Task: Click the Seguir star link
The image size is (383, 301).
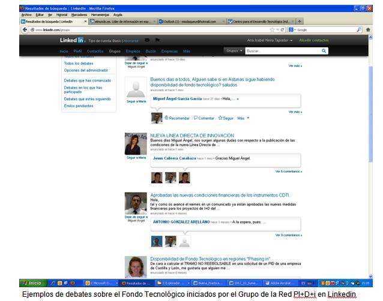Action: pos(226,118)
